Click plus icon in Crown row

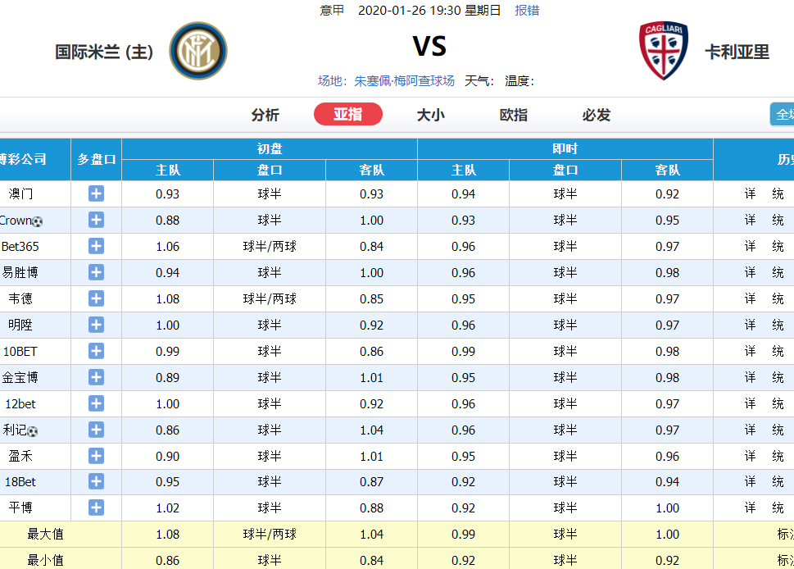[x=96, y=220]
